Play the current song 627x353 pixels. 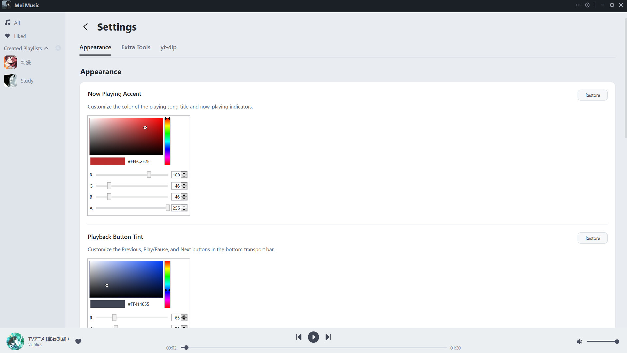click(x=313, y=337)
